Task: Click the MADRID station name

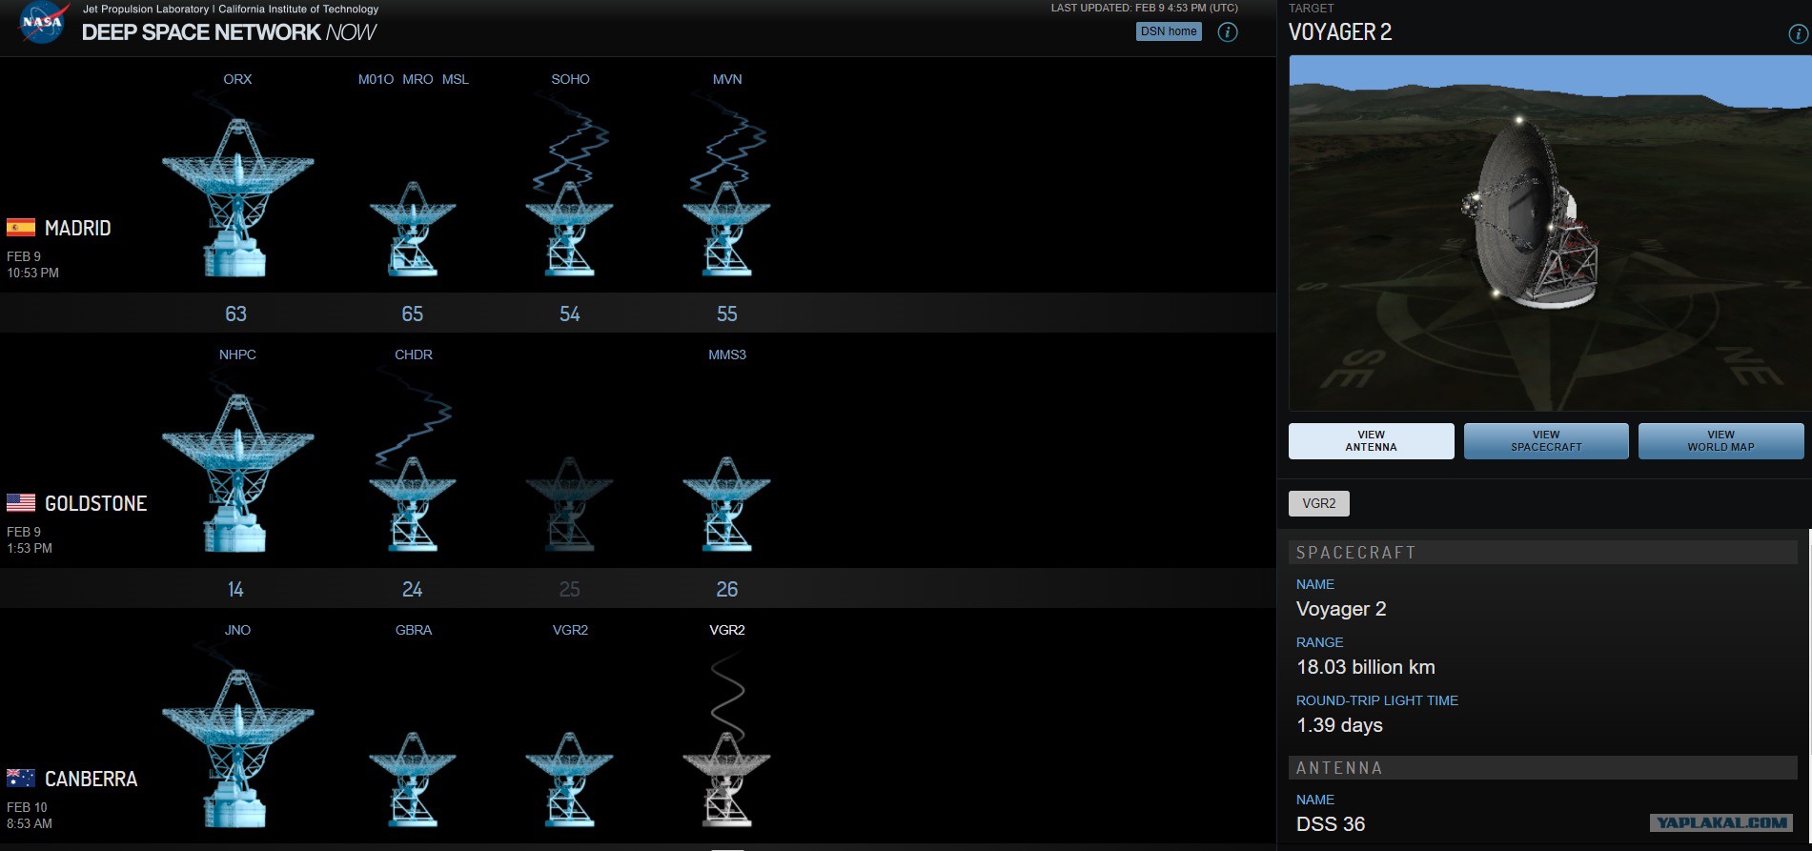Action: (78, 228)
